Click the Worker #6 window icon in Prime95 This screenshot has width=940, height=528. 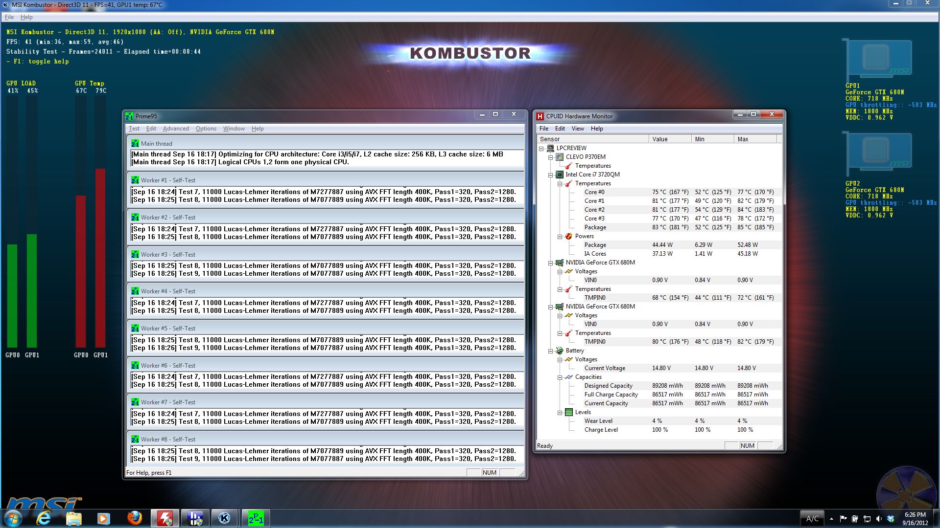pyautogui.click(x=135, y=366)
